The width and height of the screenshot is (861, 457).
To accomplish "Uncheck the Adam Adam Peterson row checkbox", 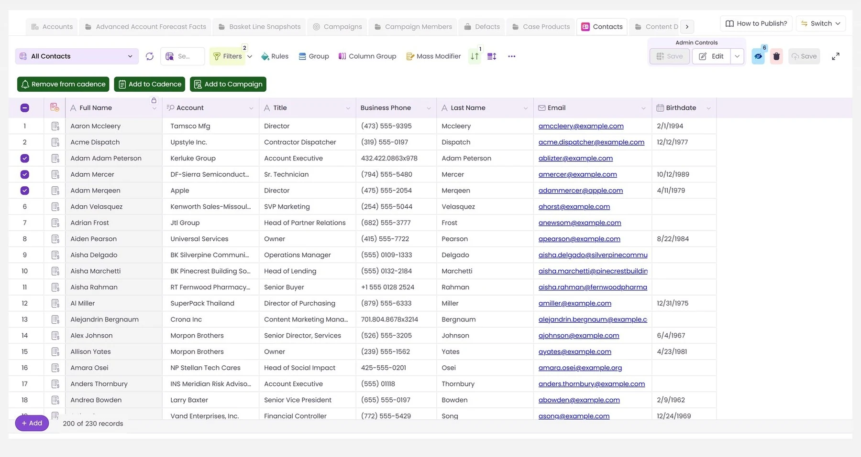I will (x=25, y=158).
